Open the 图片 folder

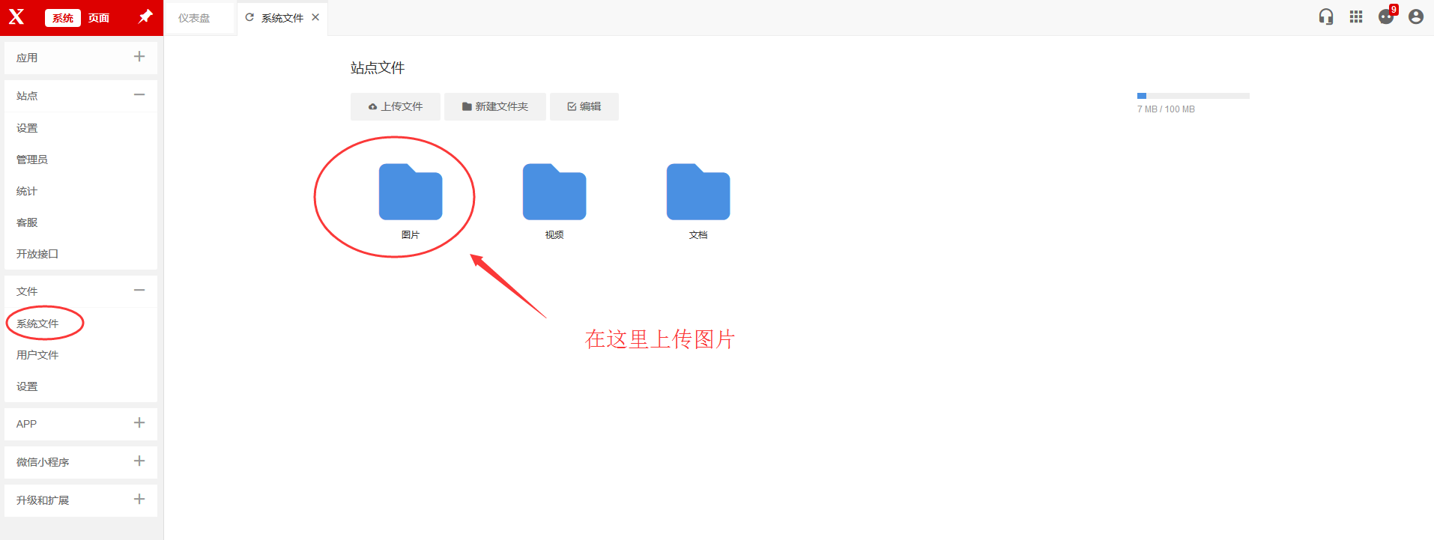[410, 192]
